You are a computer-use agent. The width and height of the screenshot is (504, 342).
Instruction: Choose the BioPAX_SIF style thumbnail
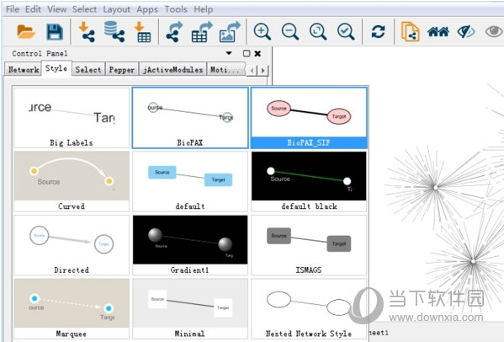(x=309, y=118)
